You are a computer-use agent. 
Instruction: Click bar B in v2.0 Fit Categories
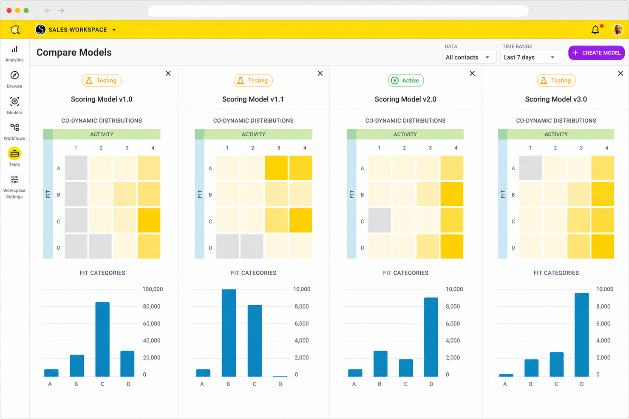(x=380, y=364)
